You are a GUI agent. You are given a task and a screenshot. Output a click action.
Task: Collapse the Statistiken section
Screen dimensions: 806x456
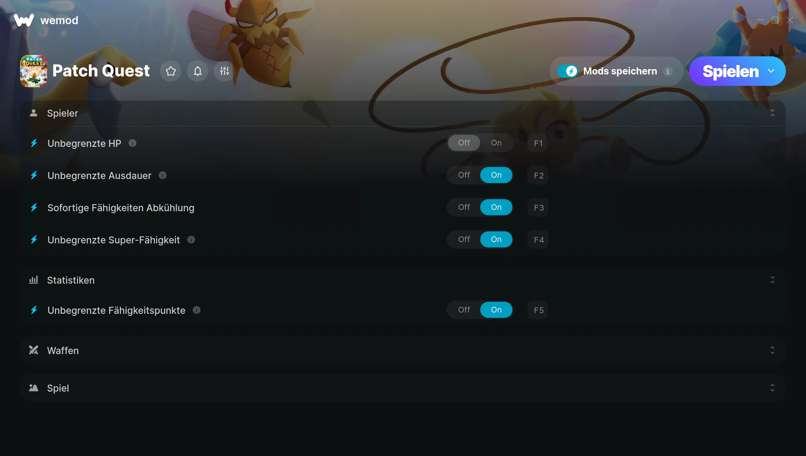[772, 280]
